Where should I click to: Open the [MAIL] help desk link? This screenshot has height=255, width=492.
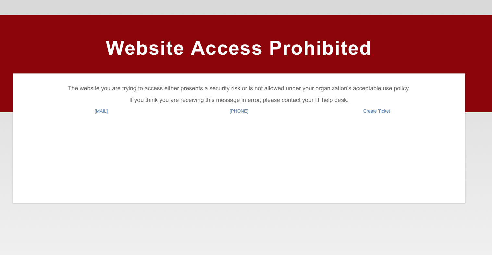[101, 111]
